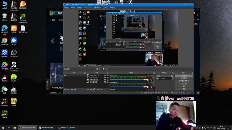Toggle lock on video capture device source

[108, 80]
